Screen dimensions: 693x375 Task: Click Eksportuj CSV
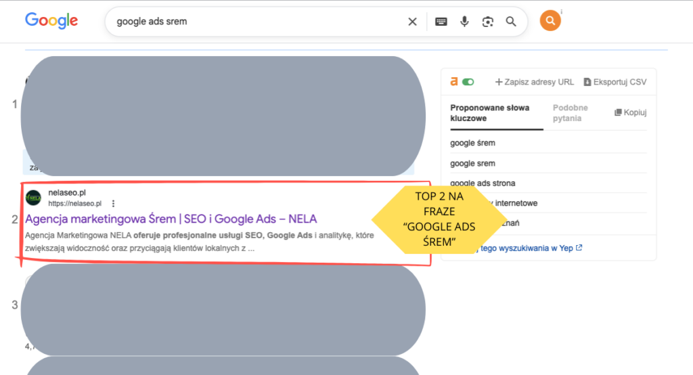[615, 82]
